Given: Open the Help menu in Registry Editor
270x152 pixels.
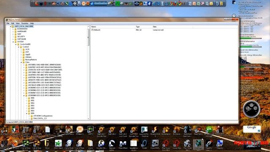Looking at the screenshot, I should 32,23.
